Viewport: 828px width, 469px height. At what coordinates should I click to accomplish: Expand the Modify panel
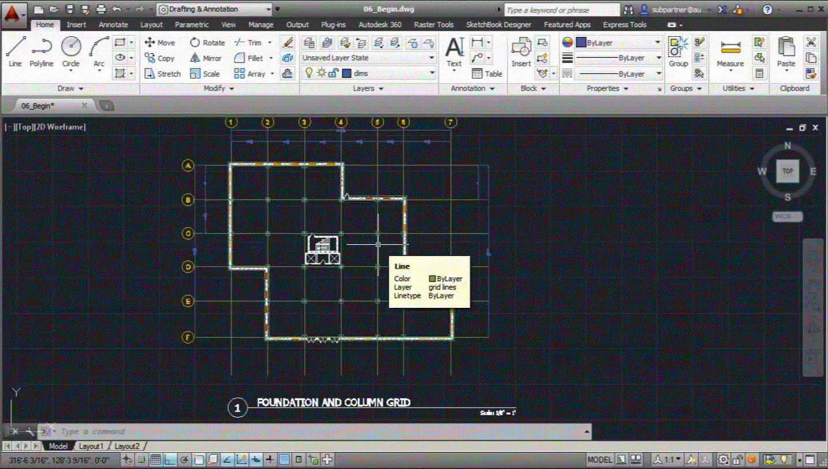point(219,88)
